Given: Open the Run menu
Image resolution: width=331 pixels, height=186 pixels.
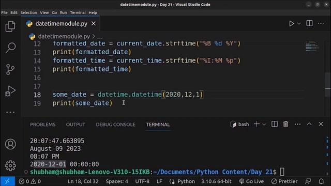Looking at the screenshot, I should (x=63, y=12).
